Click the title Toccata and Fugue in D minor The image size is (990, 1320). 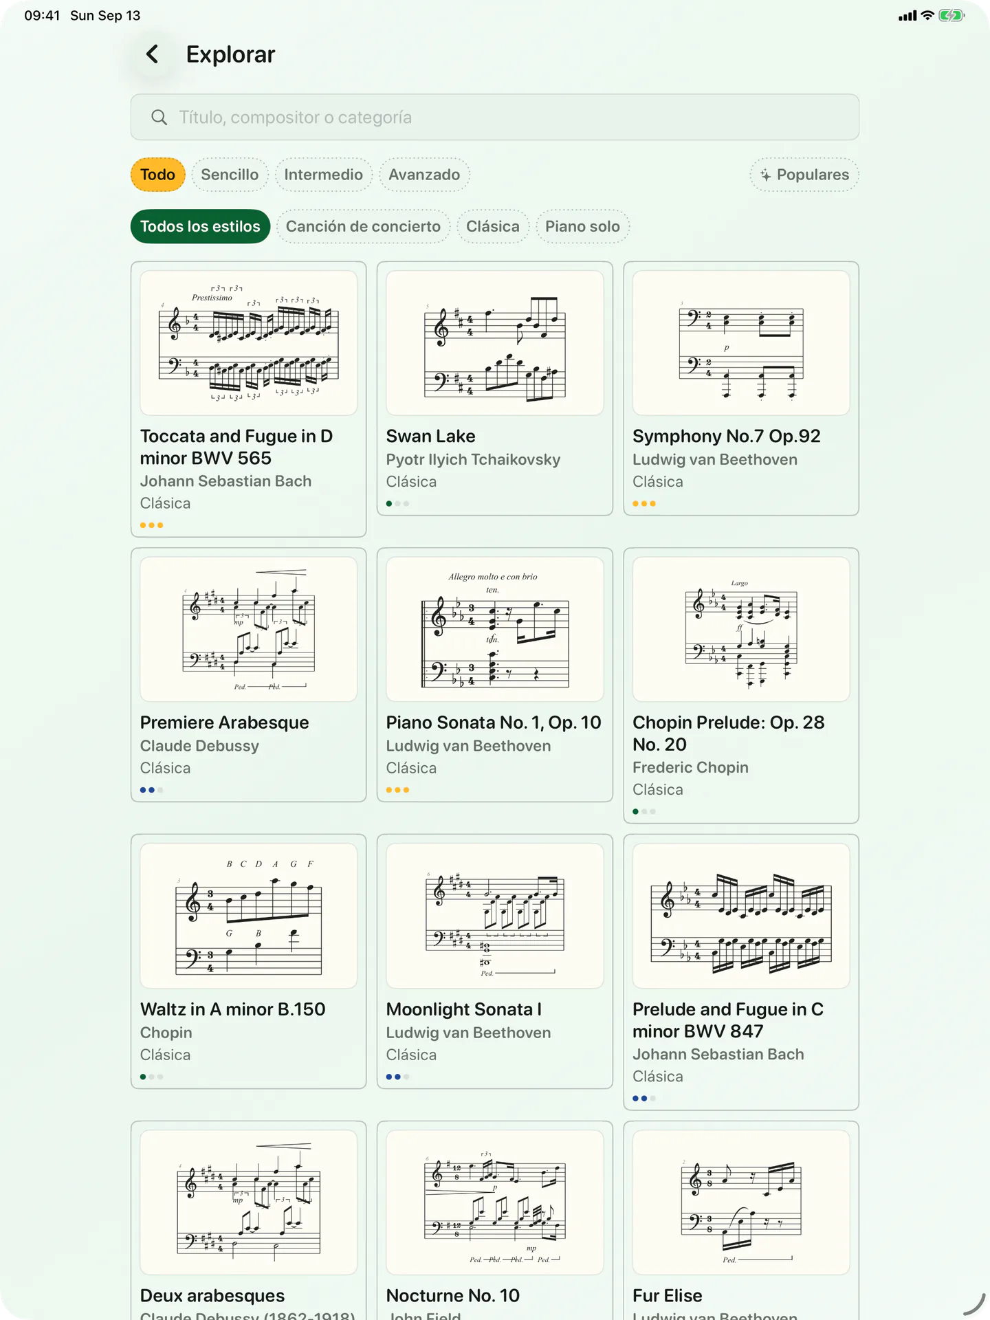point(236,447)
